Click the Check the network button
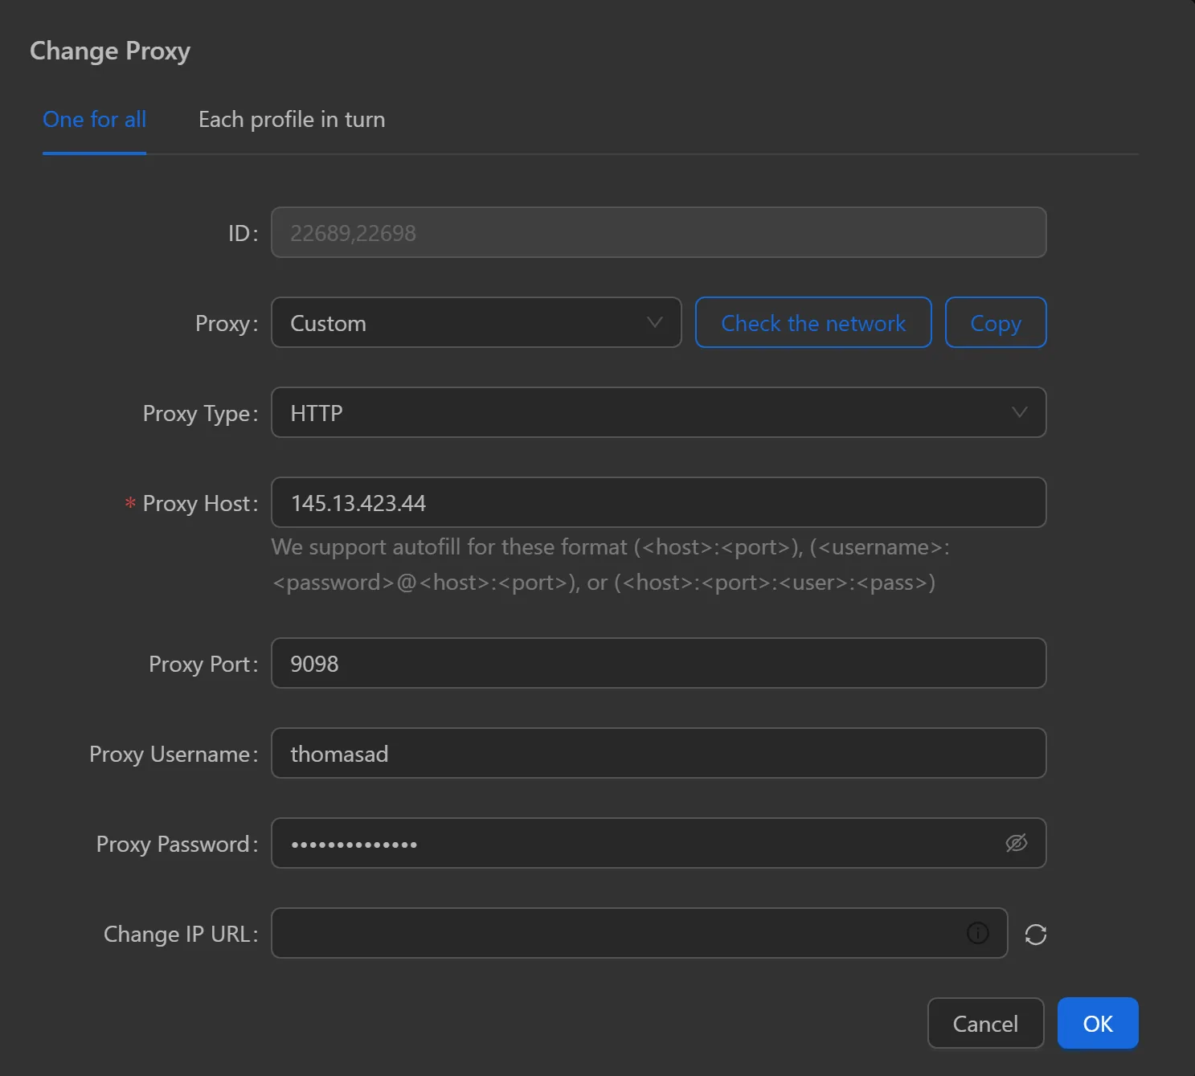The height and width of the screenshot is (1076, 1195). tap(812, 322)
